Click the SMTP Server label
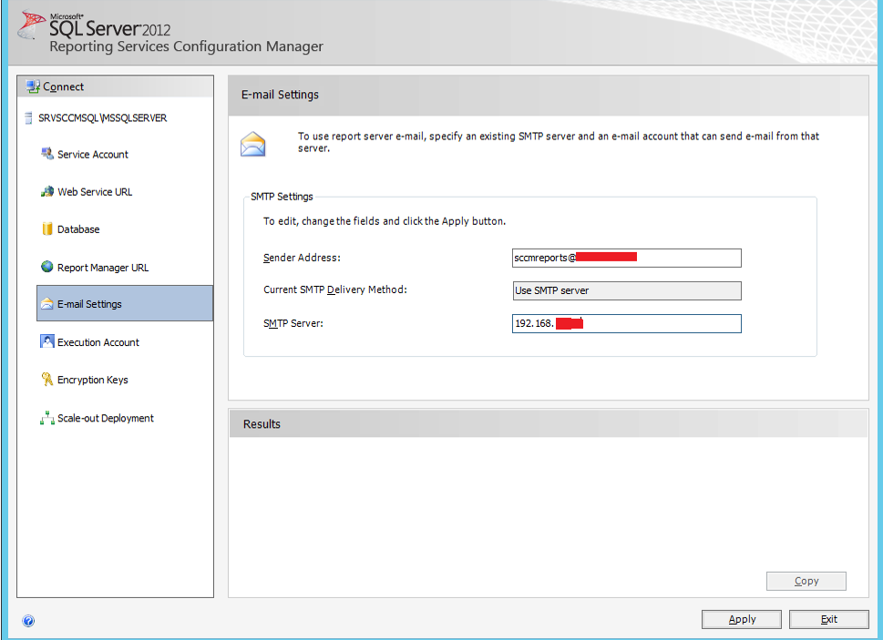The image size is (883, 640). pyautogui.click(x=293, y=323)
